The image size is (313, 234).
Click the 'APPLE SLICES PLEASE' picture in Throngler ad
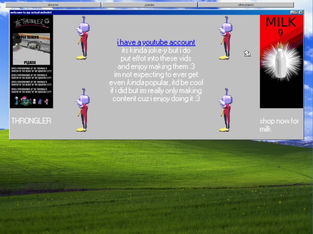[x=31, y=49]
